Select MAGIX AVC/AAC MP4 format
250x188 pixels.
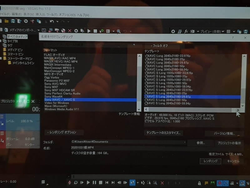[x=60, y=58]
